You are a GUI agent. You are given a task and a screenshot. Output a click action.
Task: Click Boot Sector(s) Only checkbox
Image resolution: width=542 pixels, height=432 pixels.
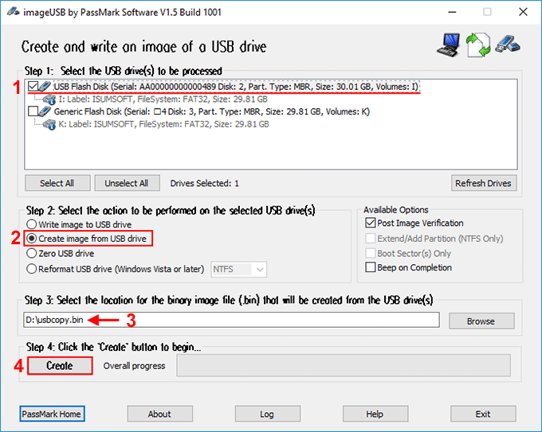[370, 253]
